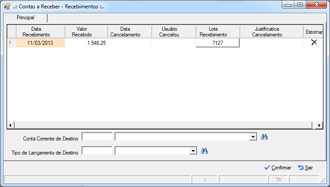This screenshot has height=187, width=330.
Task: Focus Conta Corrente de Destino code field
Action: [97, 137]
